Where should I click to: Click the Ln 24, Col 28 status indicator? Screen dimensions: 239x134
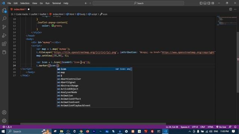coord(172,127)
